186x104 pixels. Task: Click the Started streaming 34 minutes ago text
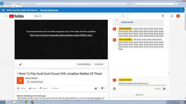pyautogui.click(x=31, y=96)
